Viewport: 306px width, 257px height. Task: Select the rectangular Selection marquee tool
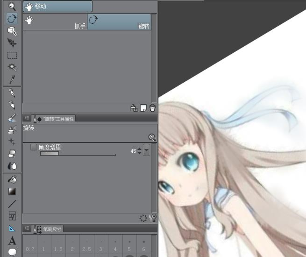pos(12,56)
